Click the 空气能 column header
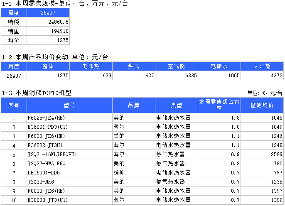This screenshot has height=206, width=285. 176,66
